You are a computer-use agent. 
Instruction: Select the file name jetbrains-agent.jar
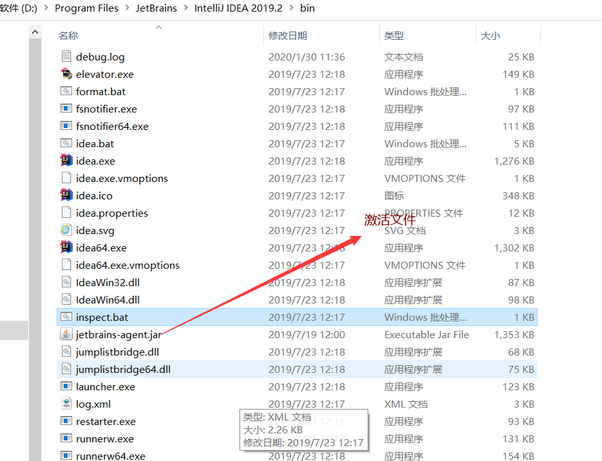point(118,334)
